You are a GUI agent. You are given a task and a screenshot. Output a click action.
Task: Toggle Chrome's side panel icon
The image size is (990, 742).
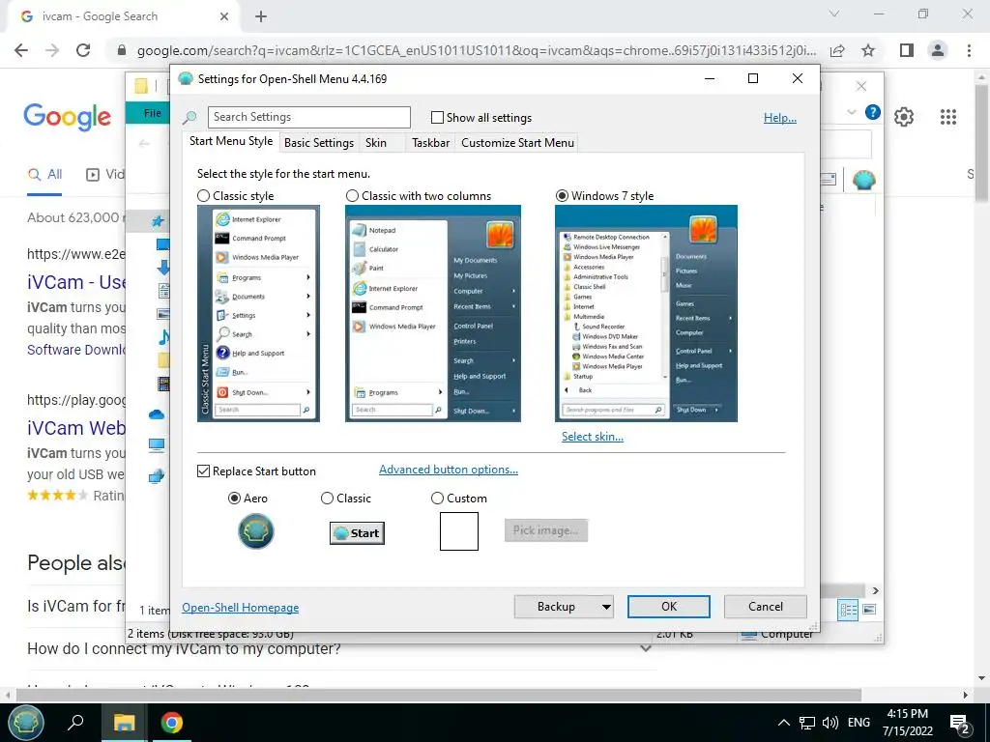(x=907, y=50)
